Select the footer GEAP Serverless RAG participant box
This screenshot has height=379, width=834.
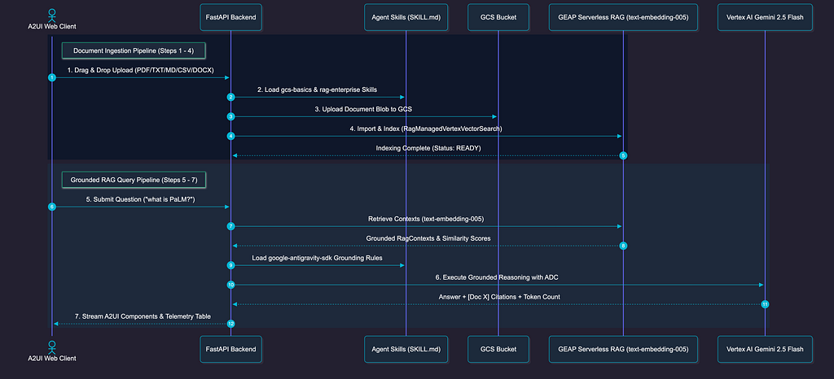pos(623,349)
